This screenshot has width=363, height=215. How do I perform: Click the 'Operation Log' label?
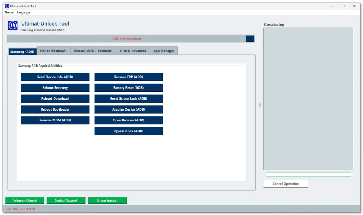tap(274, 24)
